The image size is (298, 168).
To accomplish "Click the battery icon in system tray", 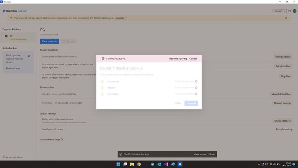I will [278, 164].
